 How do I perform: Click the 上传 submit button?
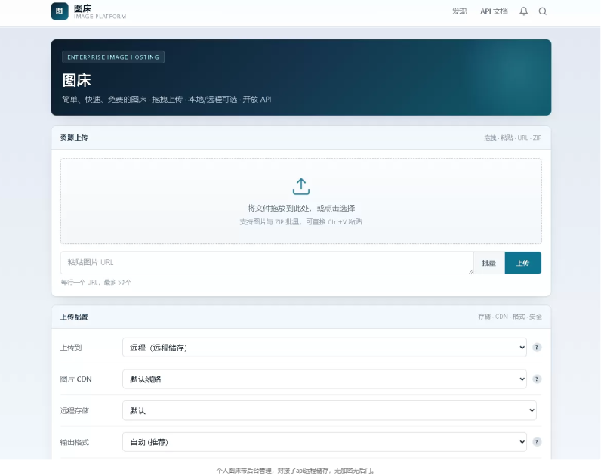coord(522,263)
